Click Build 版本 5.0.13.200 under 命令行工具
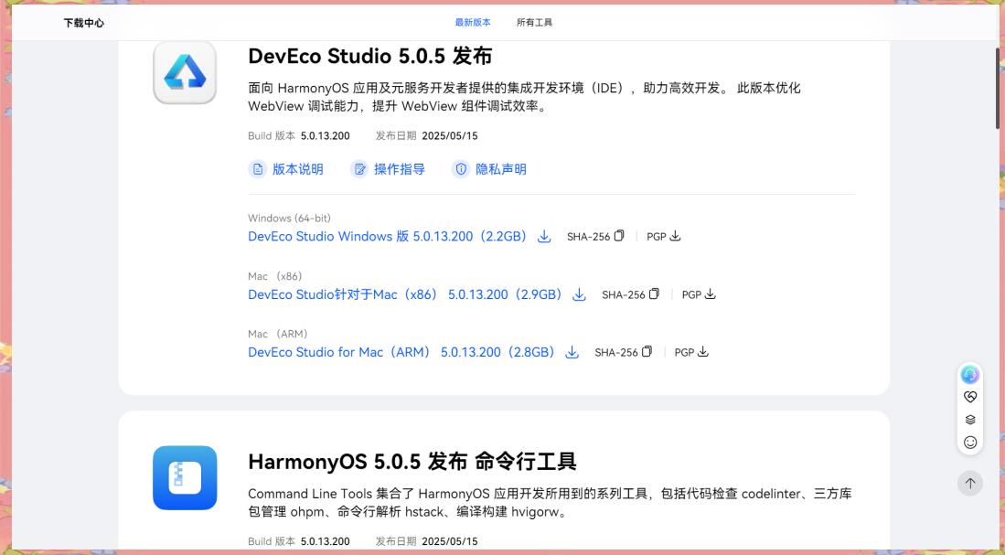This screenshot has width=1005, height=555. point(299,541)
